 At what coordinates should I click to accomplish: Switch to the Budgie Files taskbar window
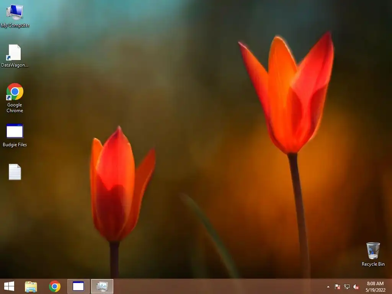(78, 286)
